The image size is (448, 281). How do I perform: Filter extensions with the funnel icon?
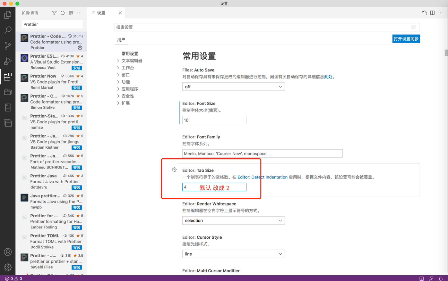(54, 13)
